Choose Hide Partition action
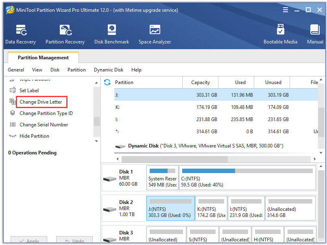The image size is (327, 245). (35, 136)
